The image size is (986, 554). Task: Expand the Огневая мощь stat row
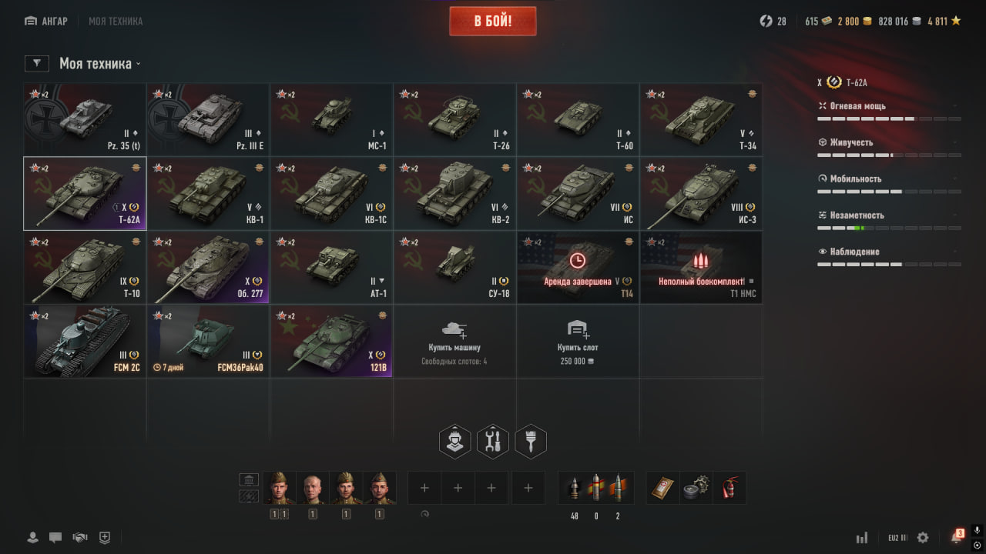tap(889, 106)
